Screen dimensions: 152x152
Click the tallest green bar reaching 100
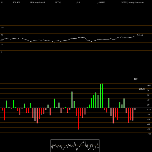(x=102, y=96)
